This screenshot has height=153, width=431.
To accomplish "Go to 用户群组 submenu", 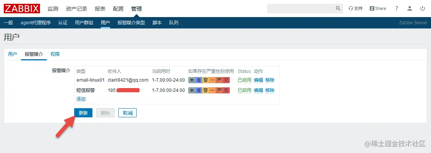I will [x=84, y=23].
